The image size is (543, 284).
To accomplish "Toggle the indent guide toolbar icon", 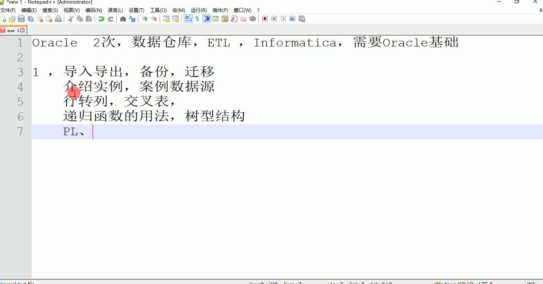I will pos(207,19).
